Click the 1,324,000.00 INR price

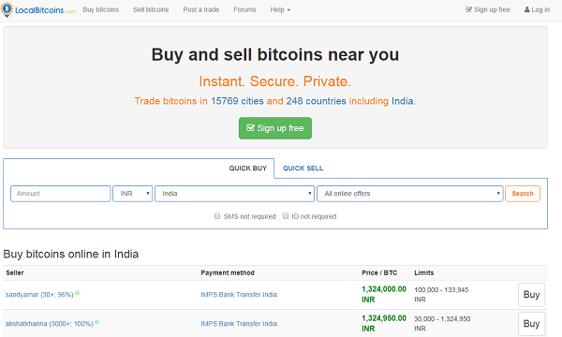pos(384,294)
